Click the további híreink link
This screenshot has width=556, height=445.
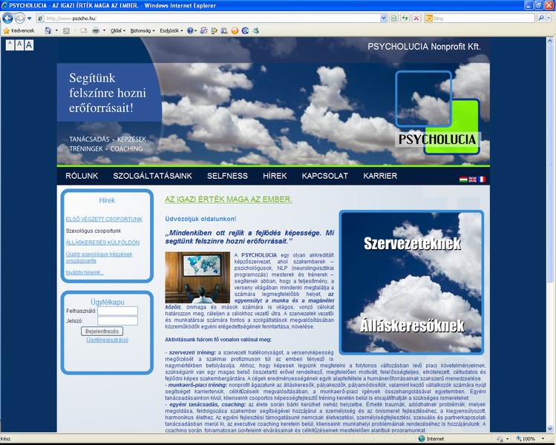pyautogui.click(x=85, y=272)
